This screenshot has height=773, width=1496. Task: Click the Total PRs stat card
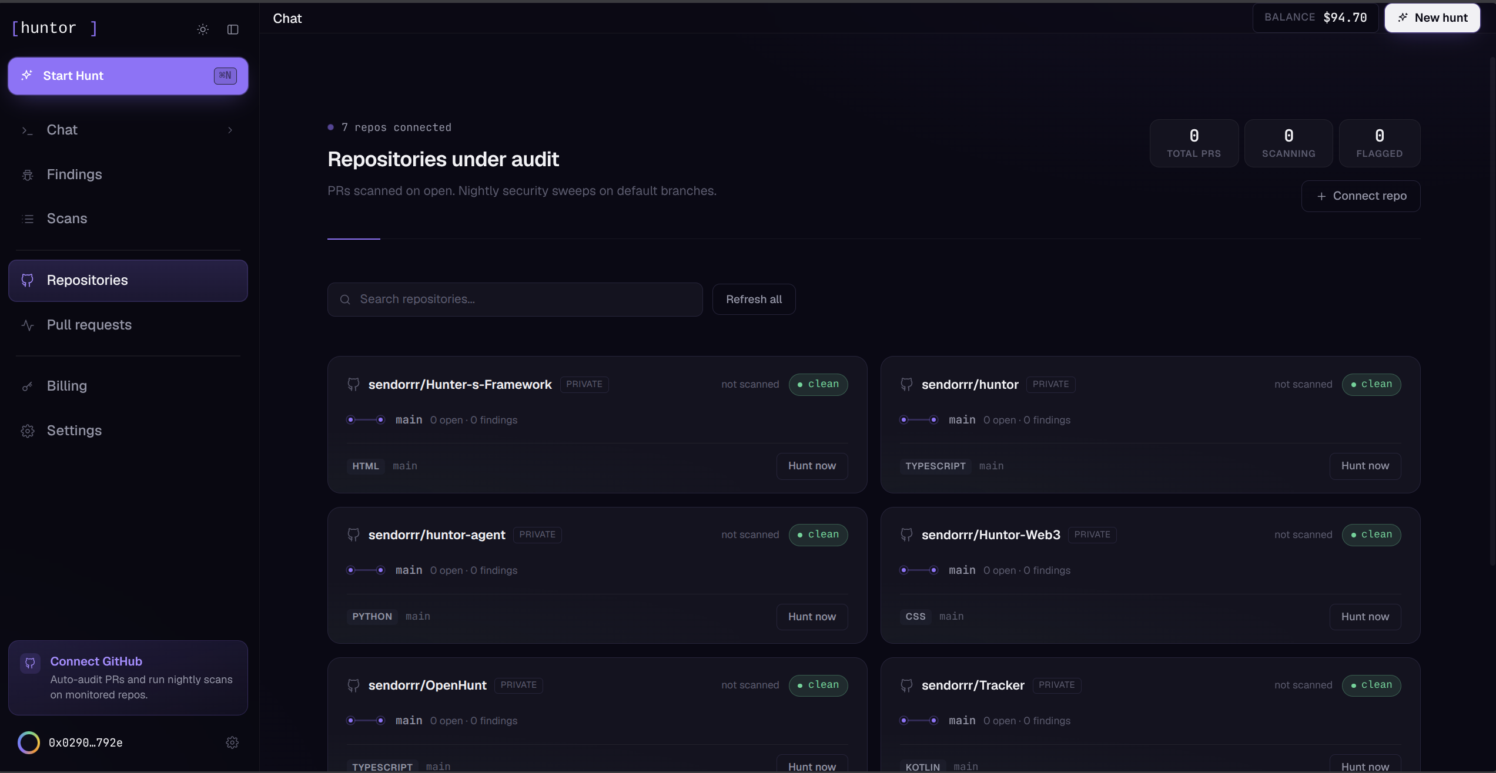pos(1194,143)
